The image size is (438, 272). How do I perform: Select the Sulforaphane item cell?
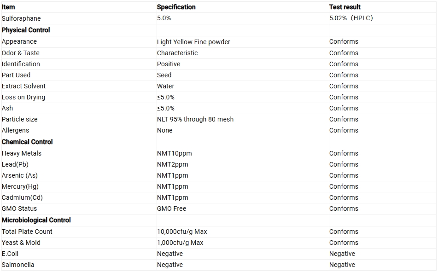pyautogui.click(x=21, y=18)
